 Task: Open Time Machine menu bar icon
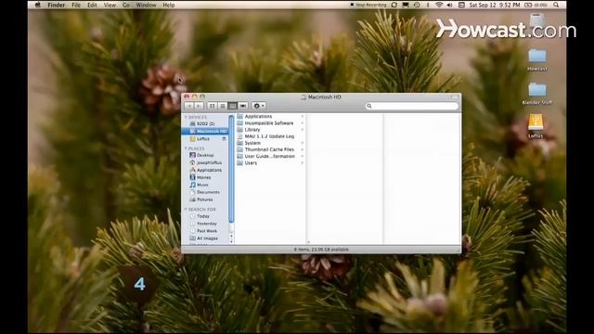417,5
